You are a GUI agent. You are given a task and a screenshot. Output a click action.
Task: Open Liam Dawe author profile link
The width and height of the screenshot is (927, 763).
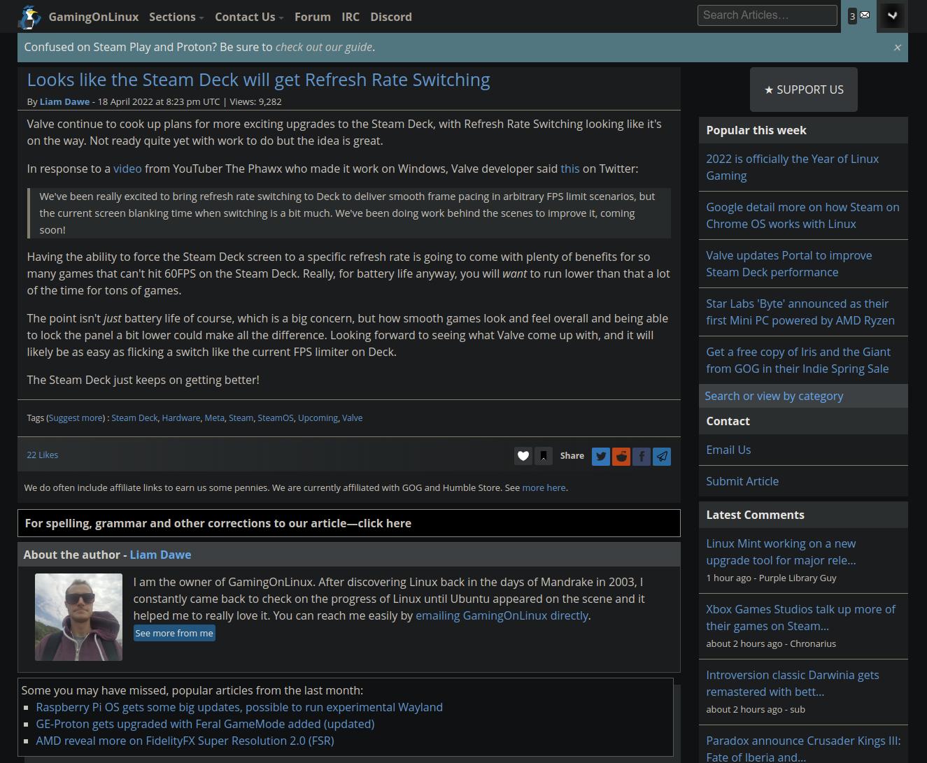coord(160,555)
